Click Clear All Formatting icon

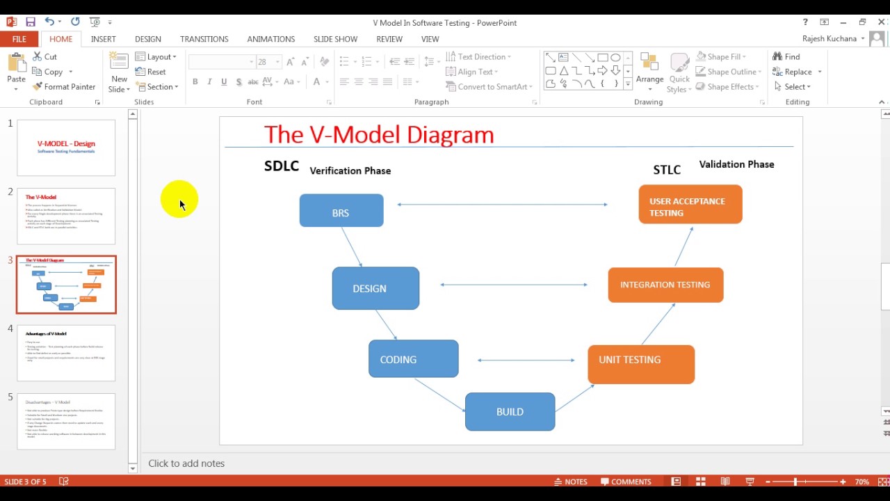(x=324, y=62)
